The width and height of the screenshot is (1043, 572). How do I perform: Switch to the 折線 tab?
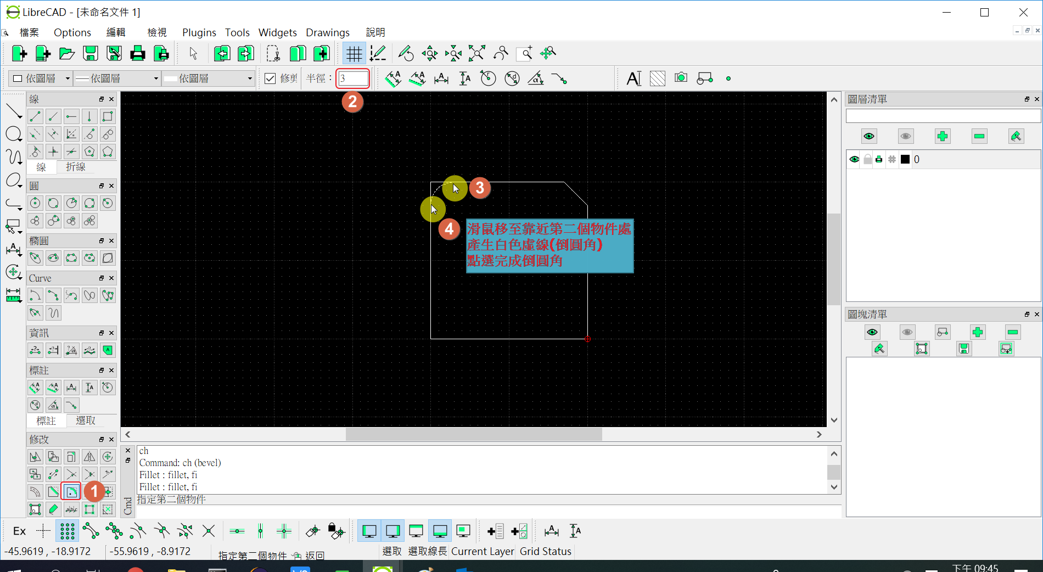(x=76, y=167)
